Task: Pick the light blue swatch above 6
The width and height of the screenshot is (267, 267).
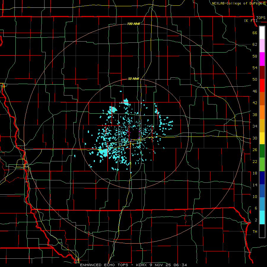Action: pos(262,204)
